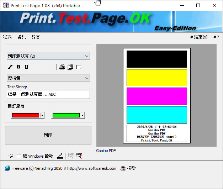Viewport: 223px width, 189px height.
Task: Maximize the Print.Test.Page window
Action: coord(198,5)
